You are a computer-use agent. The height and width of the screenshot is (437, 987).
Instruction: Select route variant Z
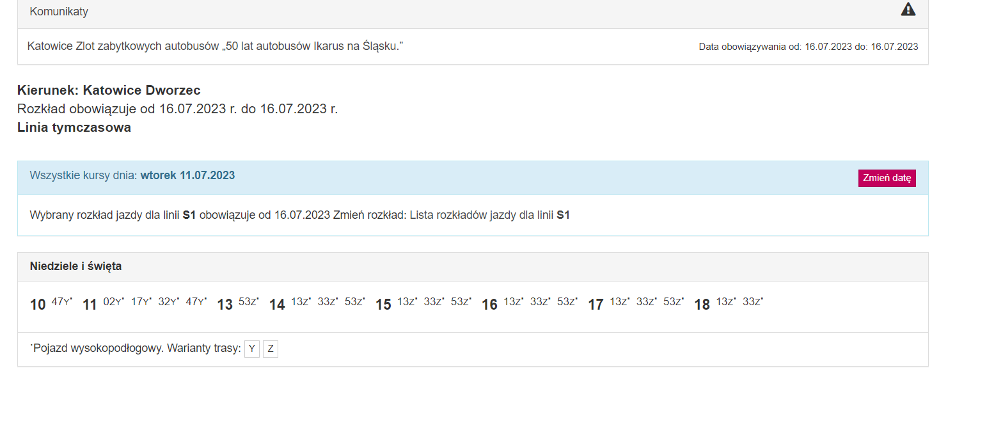coord(271,349)
